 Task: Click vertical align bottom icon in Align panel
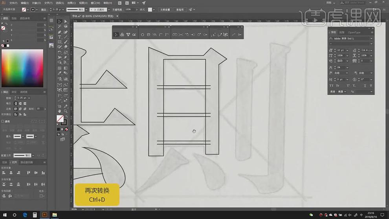coord(43,173)
